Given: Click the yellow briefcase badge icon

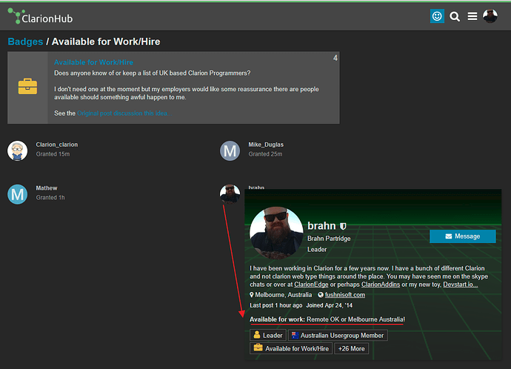Looking at the screenshot, I should click(27, 86).
